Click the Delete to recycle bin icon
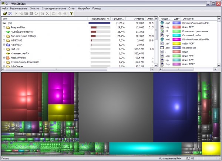The image size is (222, 161). 42,14
